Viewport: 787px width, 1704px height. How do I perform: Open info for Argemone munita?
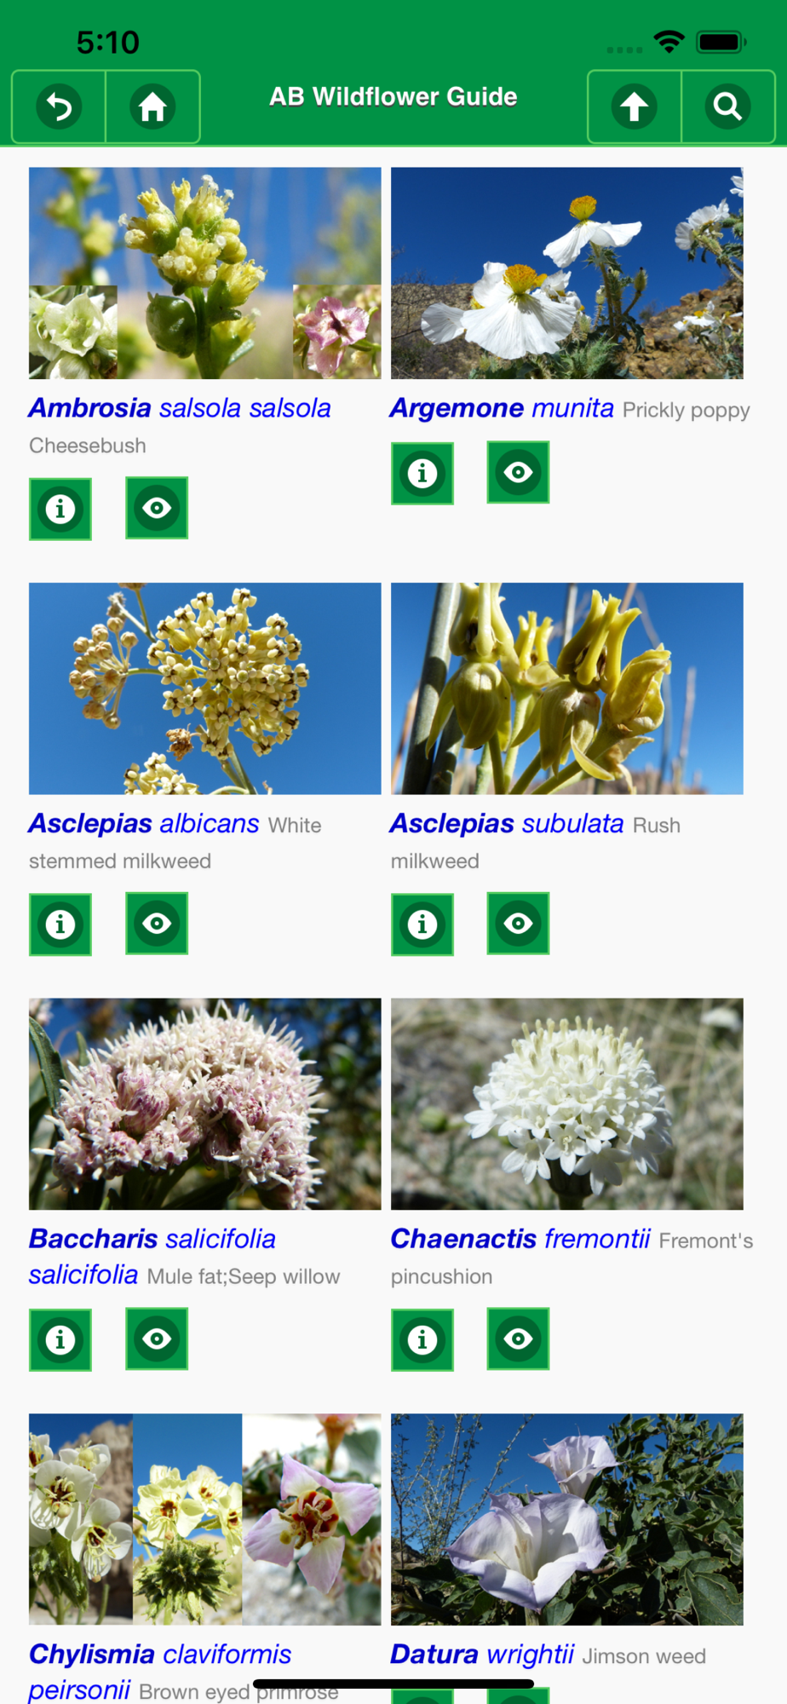[422, 473]
